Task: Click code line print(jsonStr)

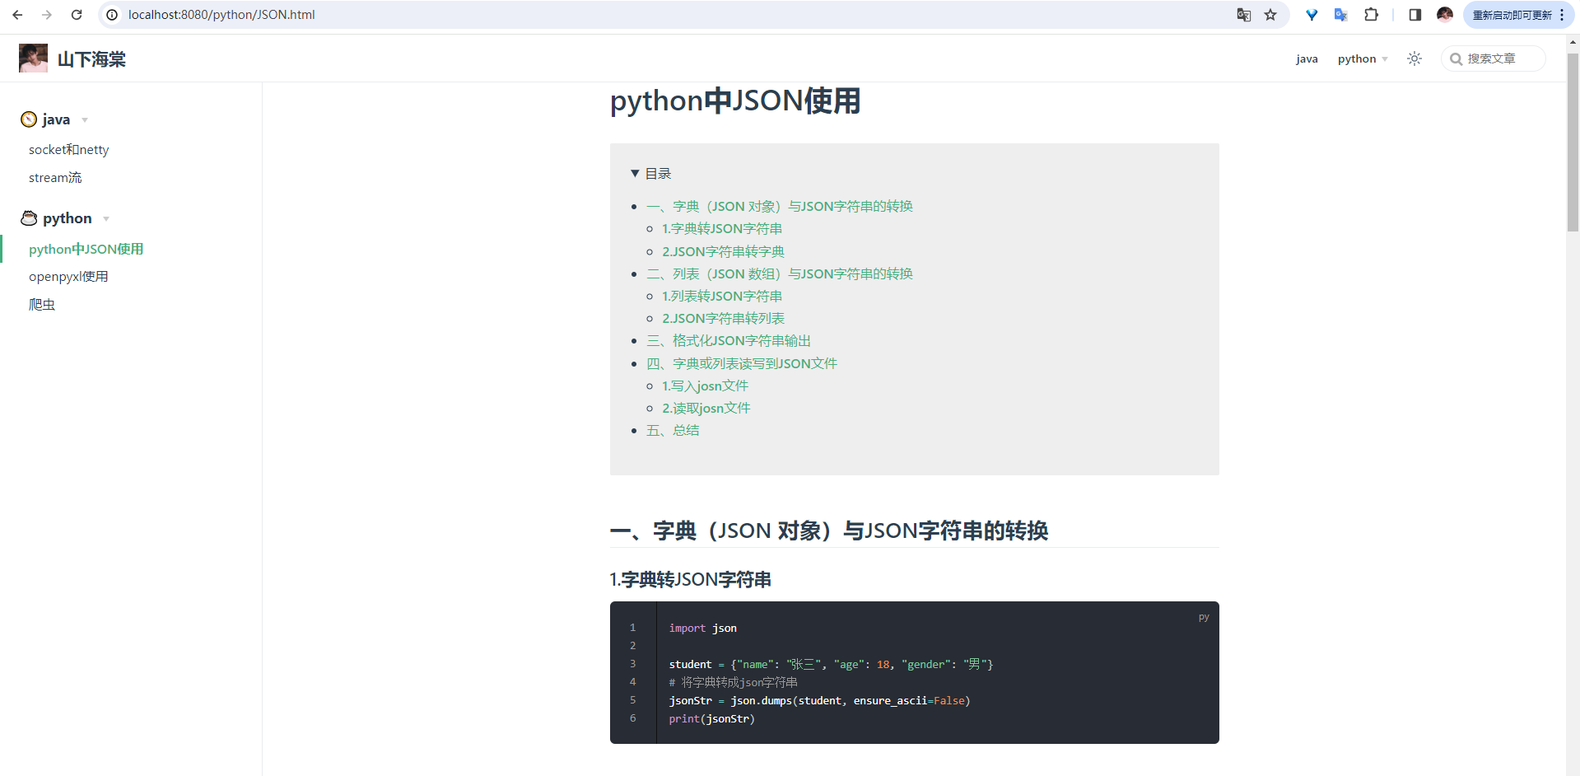Action: click(712, 719)
